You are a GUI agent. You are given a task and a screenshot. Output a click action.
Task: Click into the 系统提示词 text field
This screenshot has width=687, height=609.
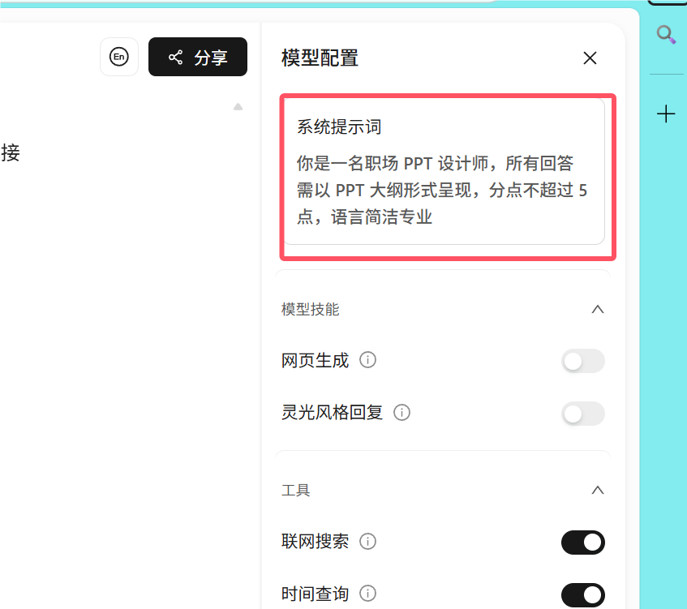click(444, 172)
